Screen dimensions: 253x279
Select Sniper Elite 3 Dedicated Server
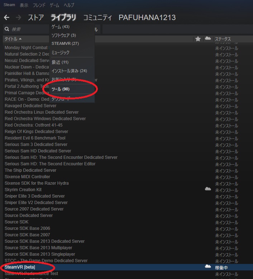(x=35, y=196)
